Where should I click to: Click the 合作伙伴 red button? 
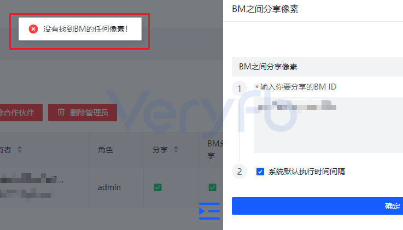(x=21, y=113)
